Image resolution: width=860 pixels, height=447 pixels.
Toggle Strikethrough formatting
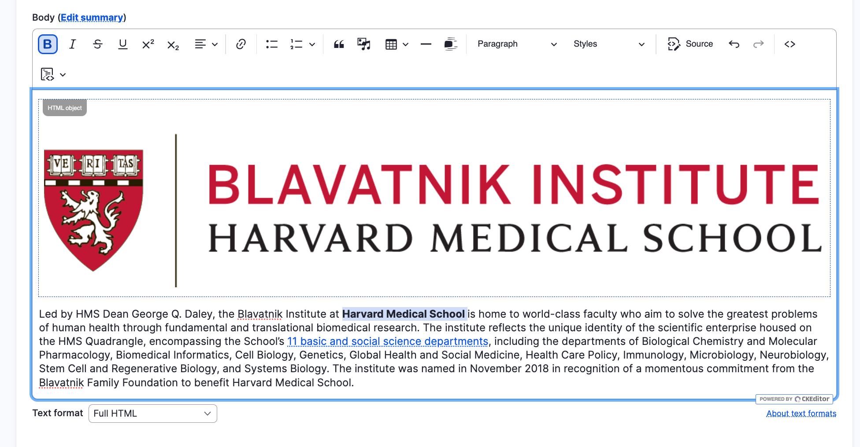(x=98, y=44)
